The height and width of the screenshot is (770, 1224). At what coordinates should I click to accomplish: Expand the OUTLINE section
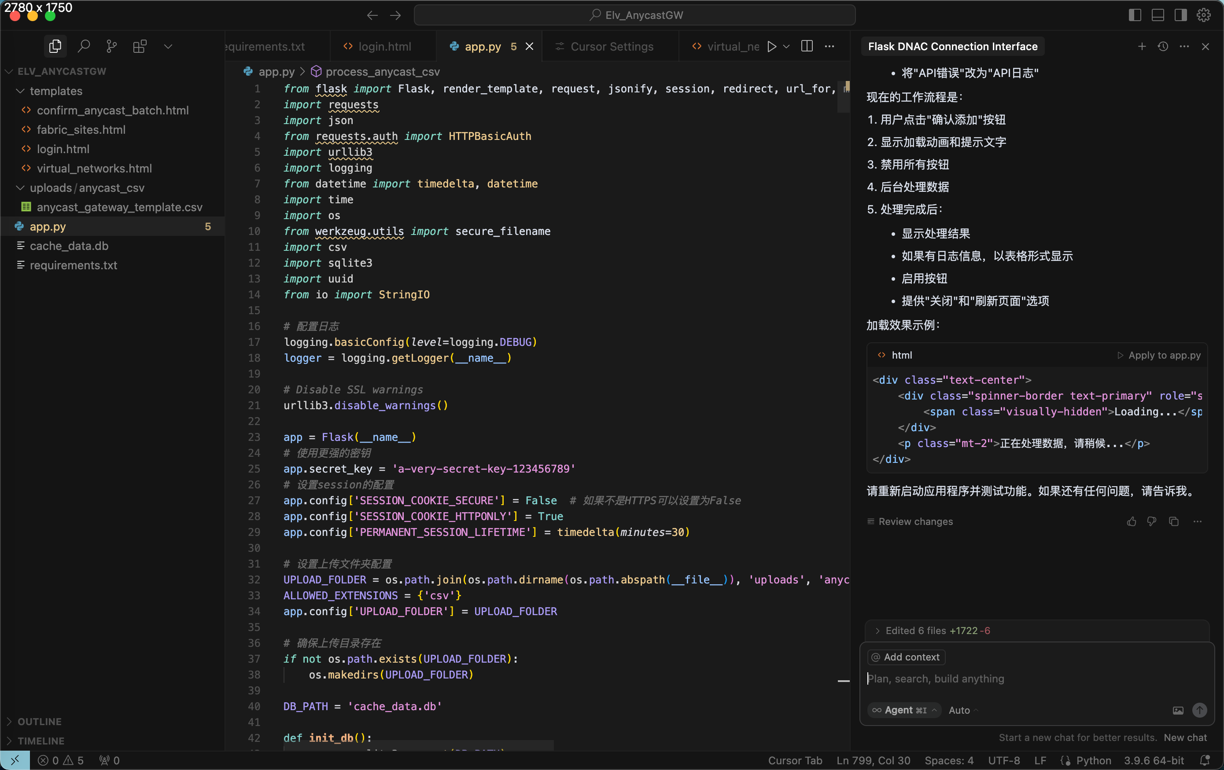[x=112, y=721]
